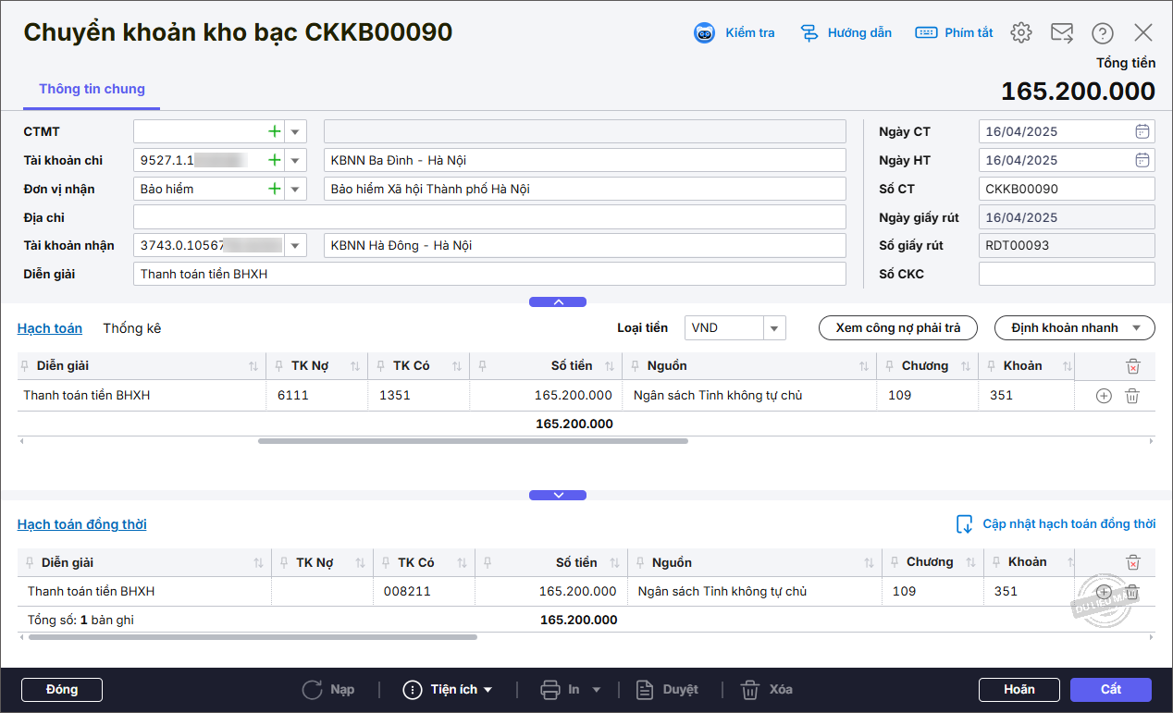Viewport: 1173px width, 713px height.
Task: Collapse the general info section chevron
Action: [x=558, y=302]
